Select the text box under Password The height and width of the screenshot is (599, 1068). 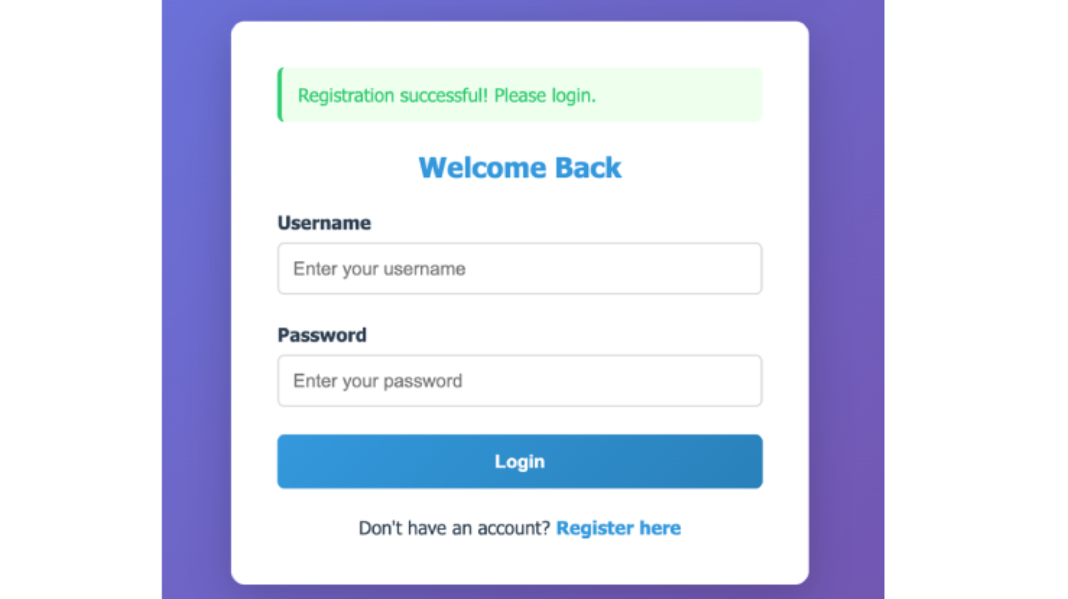point(519,380)
